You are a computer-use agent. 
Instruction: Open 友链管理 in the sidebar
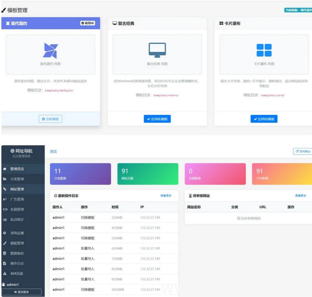pyautogui.click(x=23, y=209)
